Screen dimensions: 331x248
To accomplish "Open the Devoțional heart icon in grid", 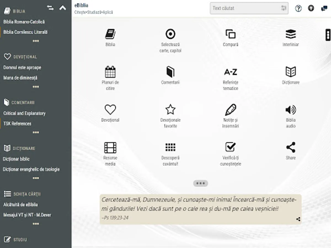I will point(110,110).
